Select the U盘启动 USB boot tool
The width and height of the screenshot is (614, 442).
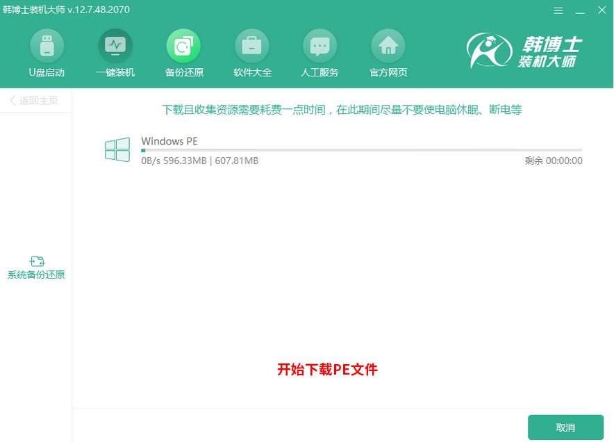(x=47, y=52)
